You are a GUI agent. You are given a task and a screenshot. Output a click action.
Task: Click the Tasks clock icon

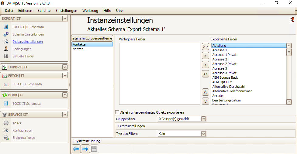coord(6,123)
